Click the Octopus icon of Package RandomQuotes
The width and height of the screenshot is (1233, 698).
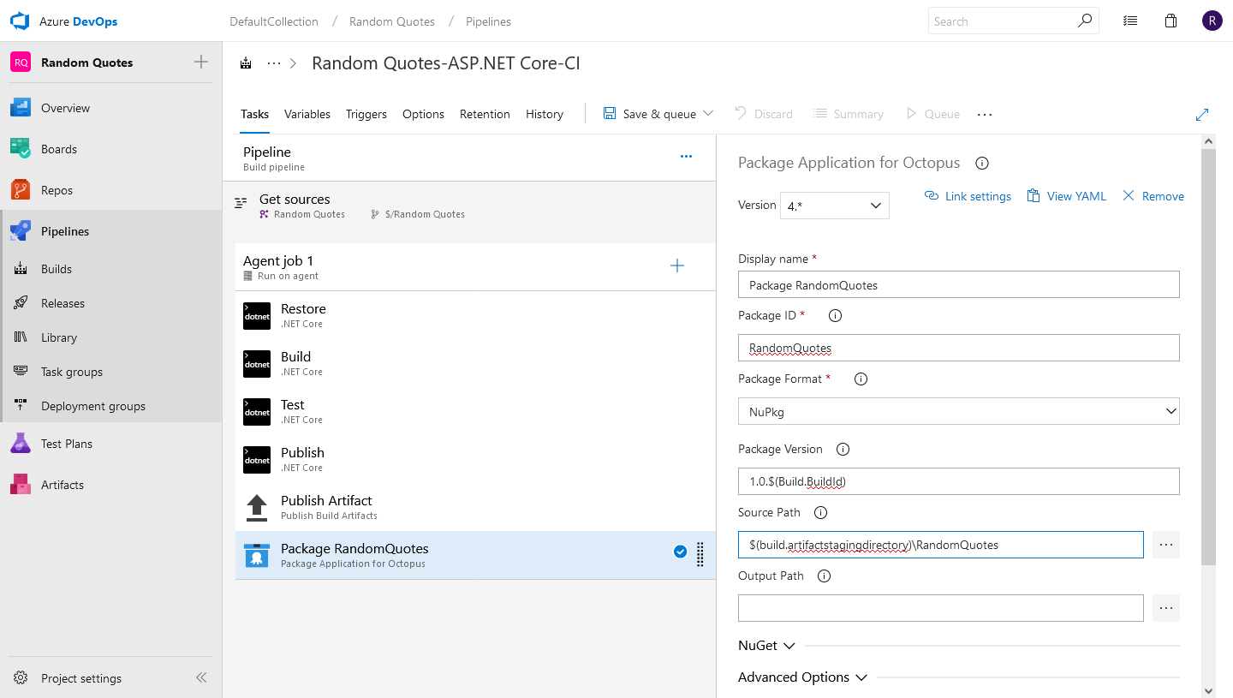point(257,556)
